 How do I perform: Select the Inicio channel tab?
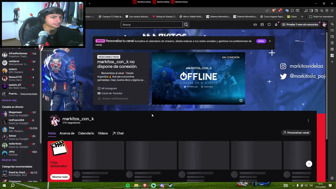click(52, 133)
